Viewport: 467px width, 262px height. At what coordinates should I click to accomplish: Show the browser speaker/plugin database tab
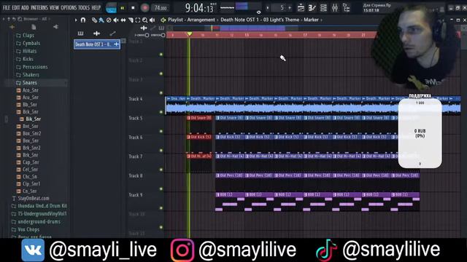55,27
